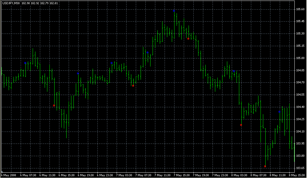Click the 105.60 price label on the scale
Viewport: 307px width, 178px height.
(x=300, y=9)
